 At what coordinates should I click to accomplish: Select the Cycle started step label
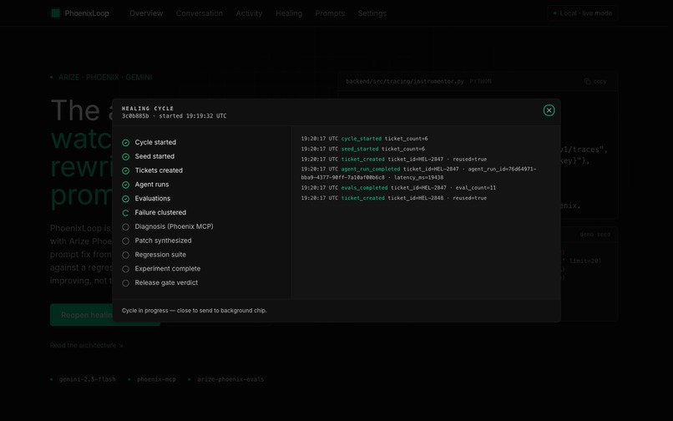point(155,142)
